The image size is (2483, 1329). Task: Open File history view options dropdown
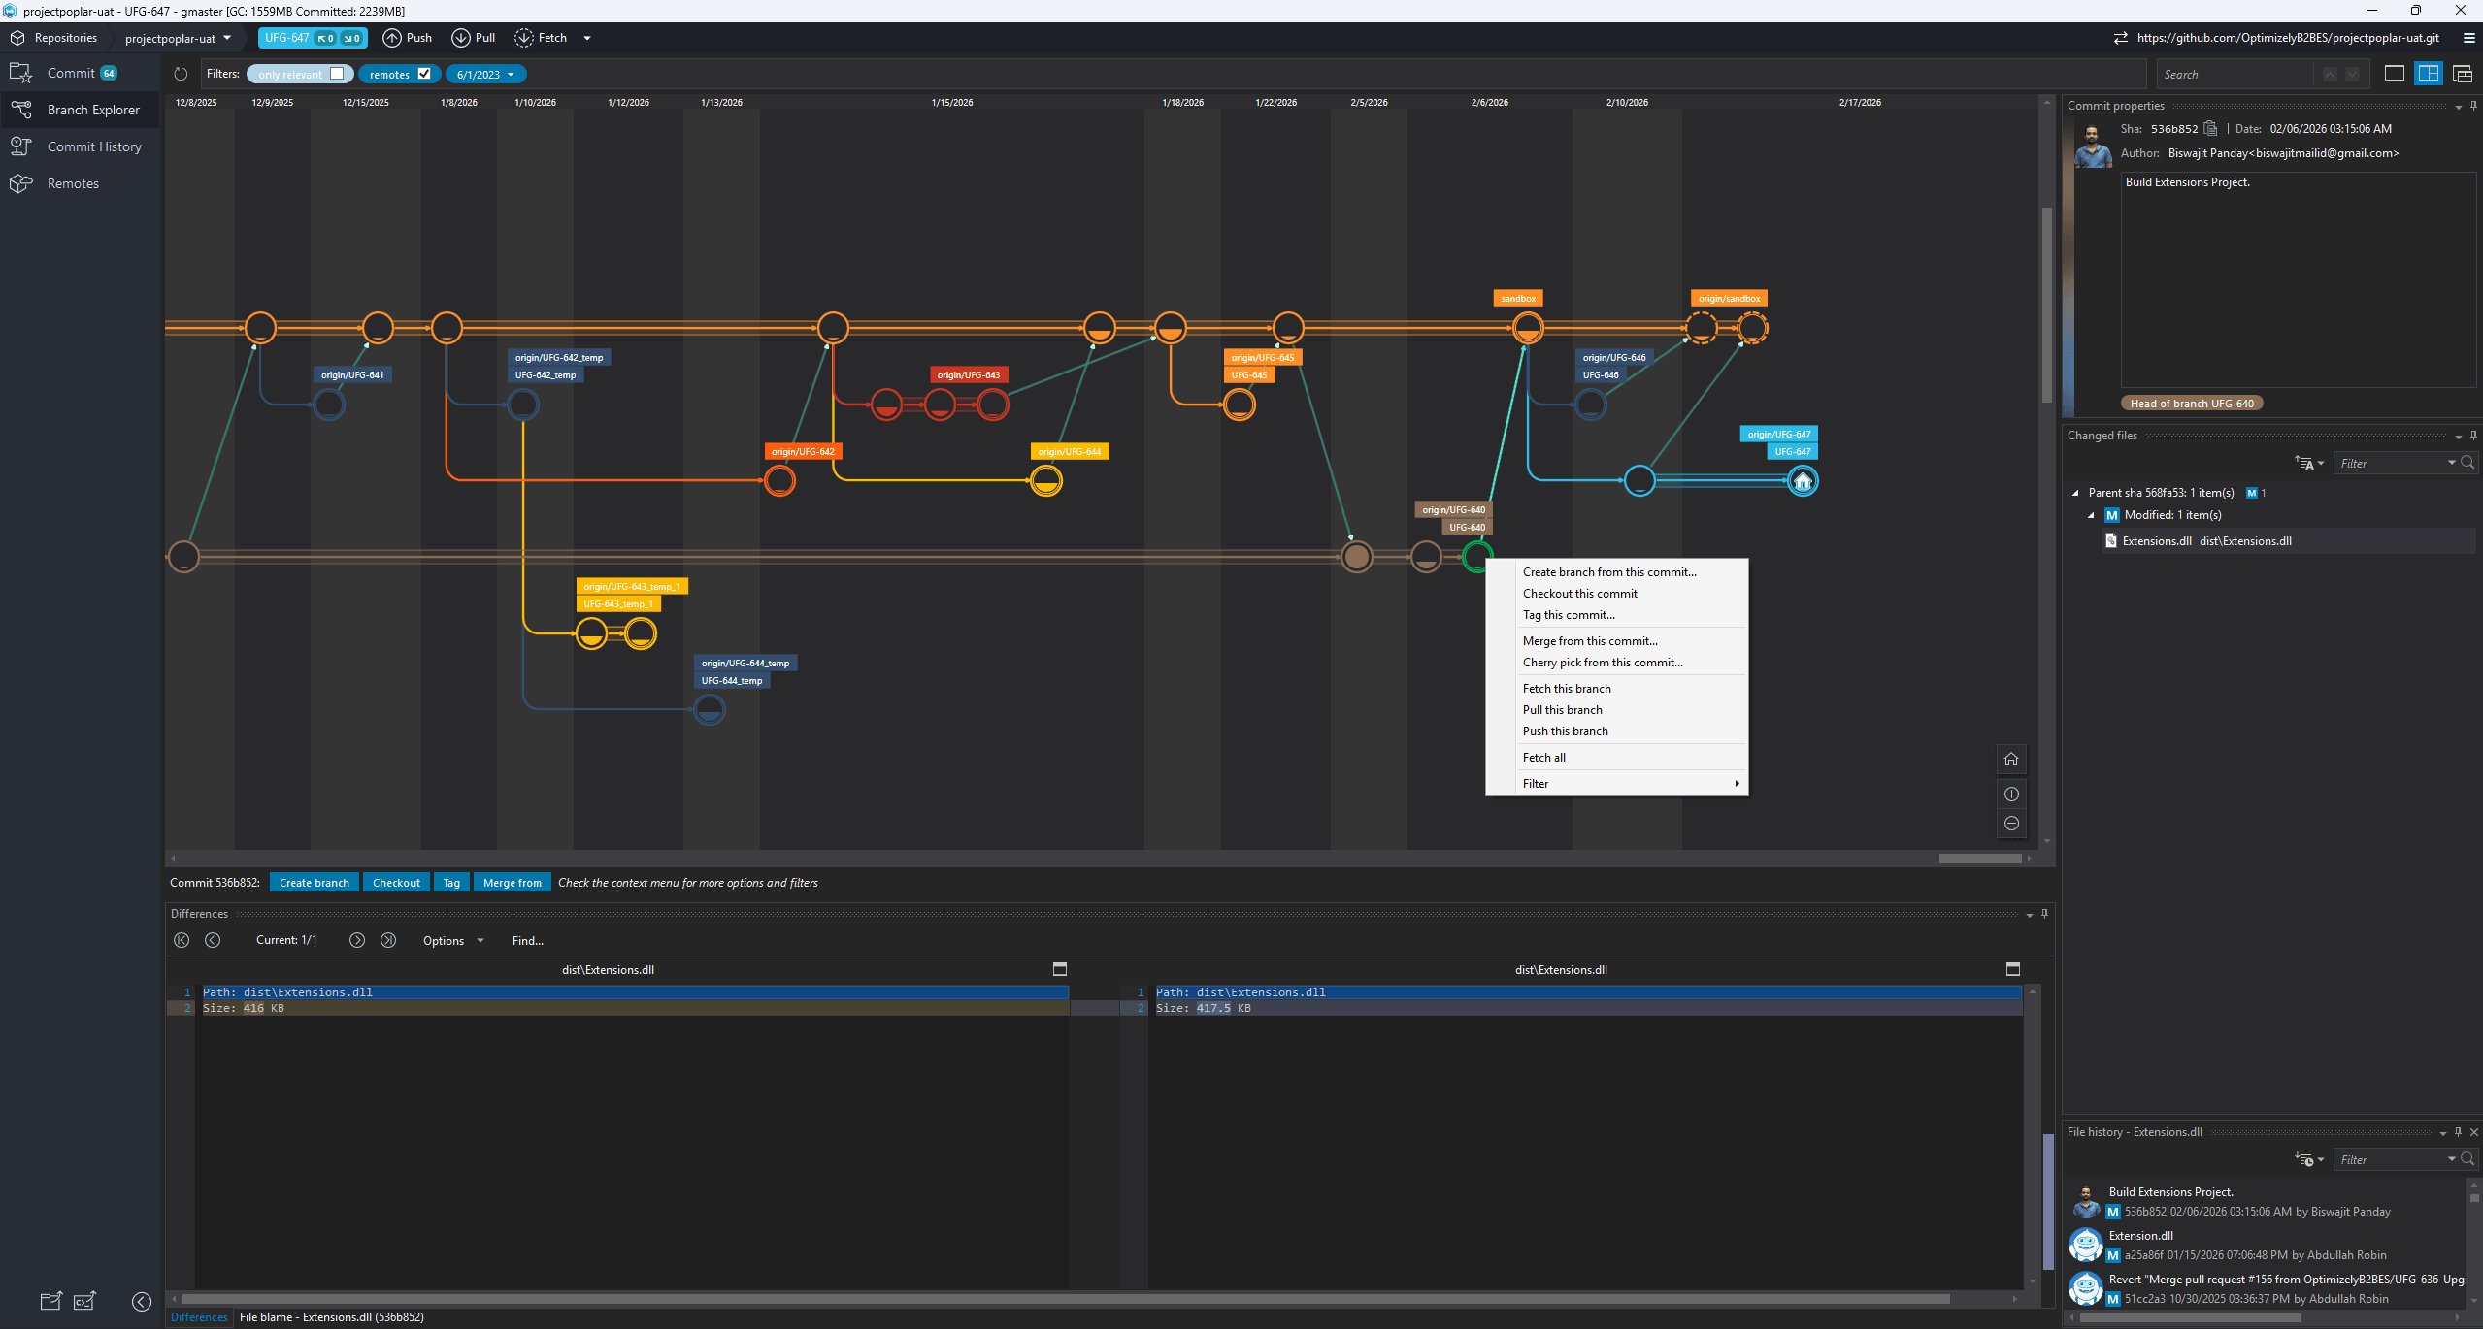coord(2308,1159)
